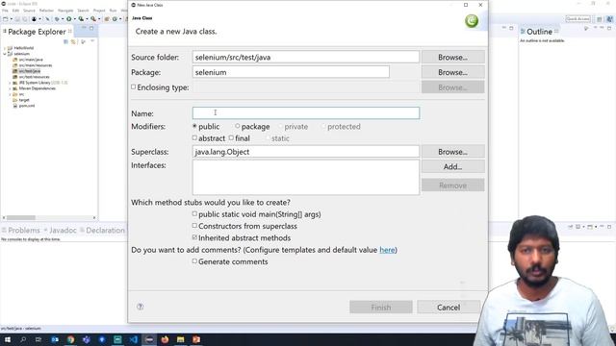The image size is (616, 346).
Task: Browse for the Source folder
Action: 452,58
